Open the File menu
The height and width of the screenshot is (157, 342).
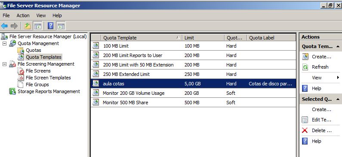click(x=6, y=15)
